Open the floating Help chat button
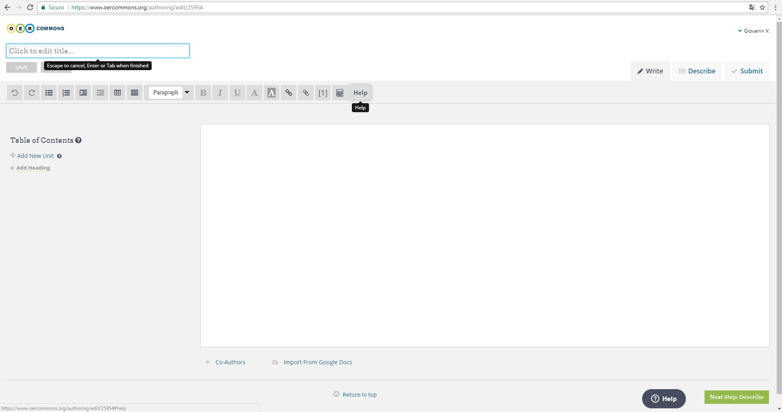Viewport: 782px width, 412px height. point(664,399)
